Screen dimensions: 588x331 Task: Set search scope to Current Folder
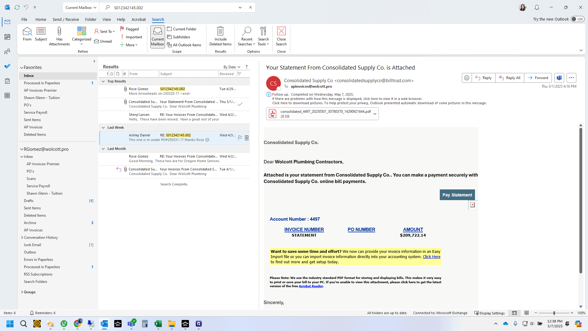pos(182,29)
